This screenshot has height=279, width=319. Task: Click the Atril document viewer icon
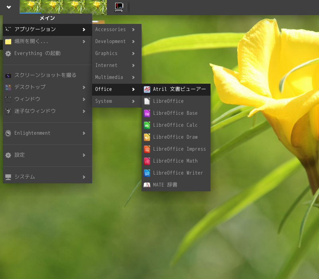click(147, 89)
